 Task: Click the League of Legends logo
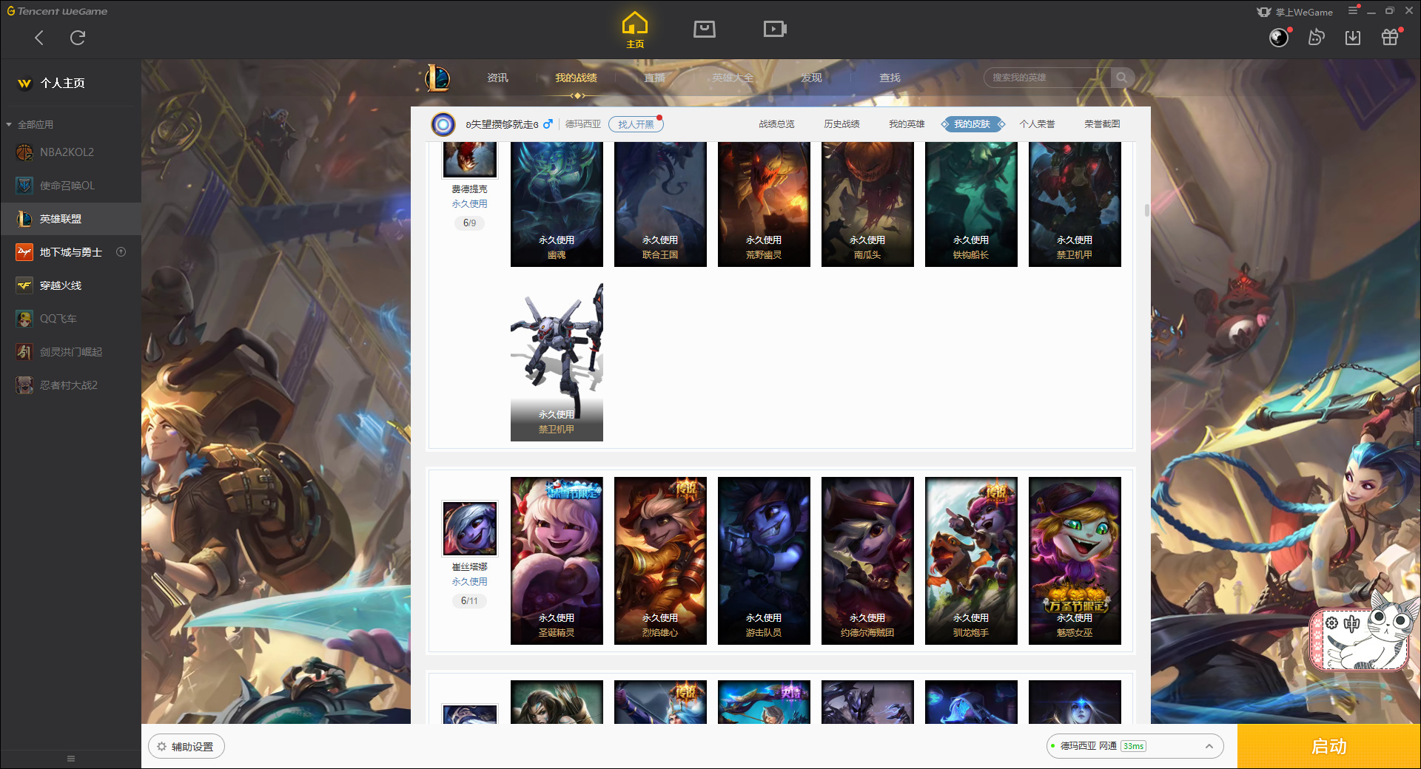[438, 78]
